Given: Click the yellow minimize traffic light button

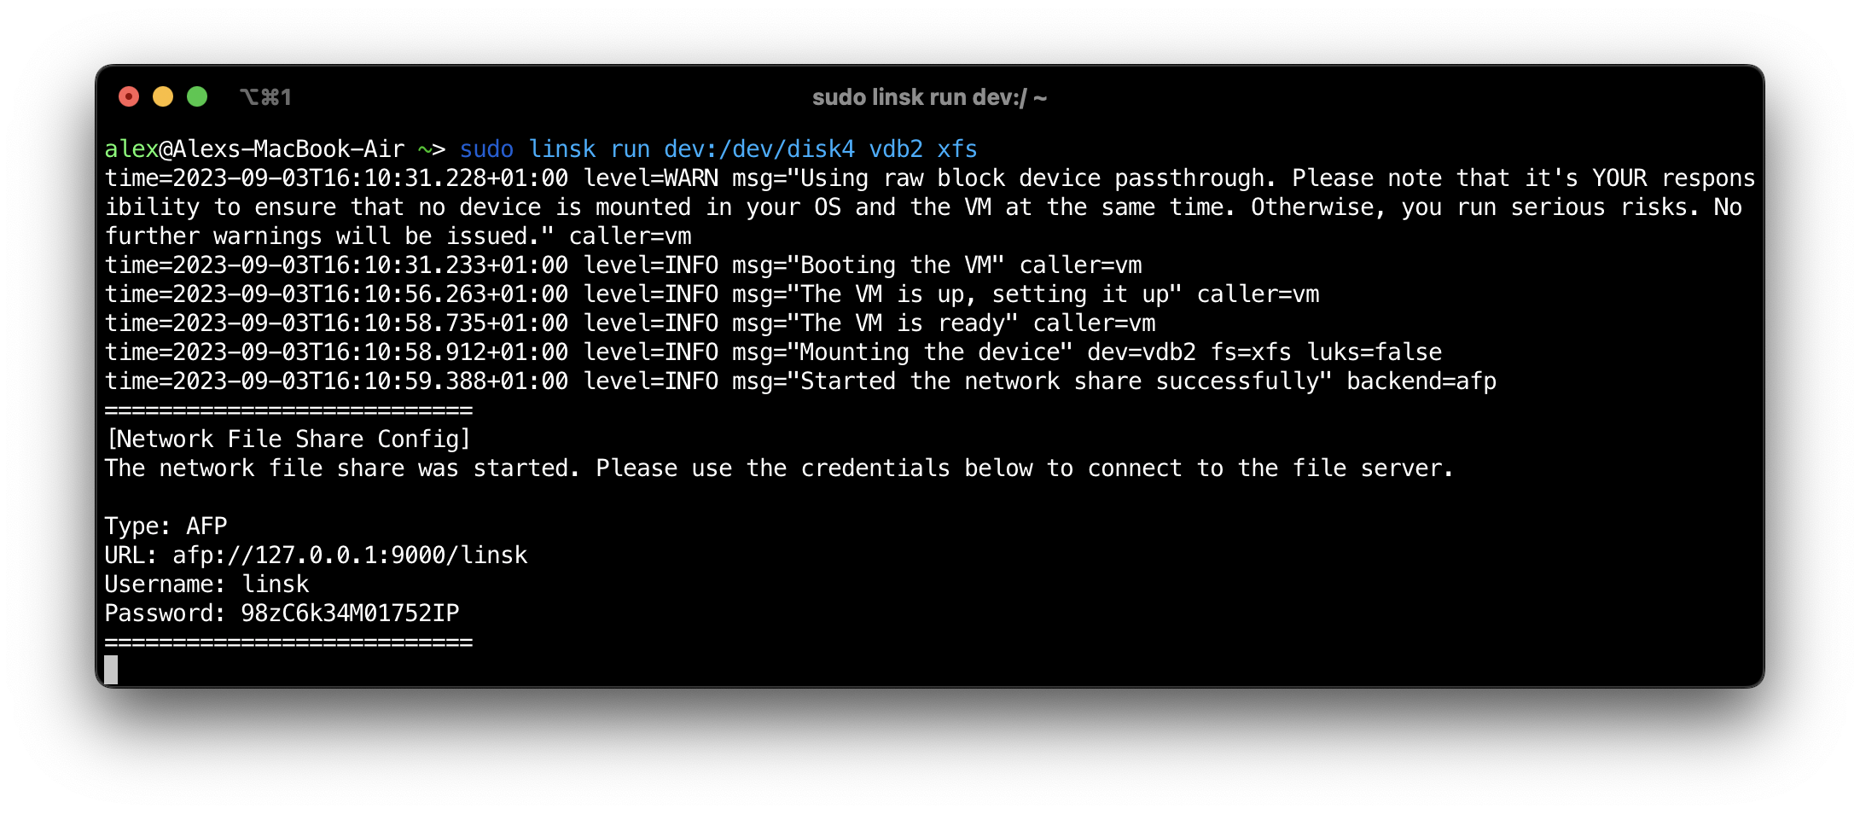Looking at the screenshot, I should [x=163, y=96].
